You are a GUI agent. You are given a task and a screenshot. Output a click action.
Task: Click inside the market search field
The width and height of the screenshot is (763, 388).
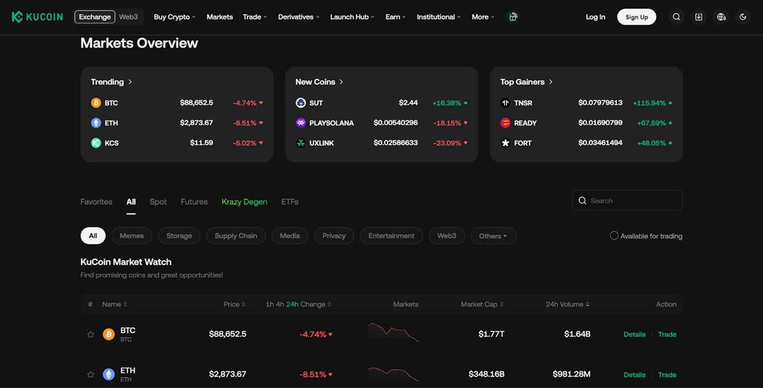click(627, 201)
